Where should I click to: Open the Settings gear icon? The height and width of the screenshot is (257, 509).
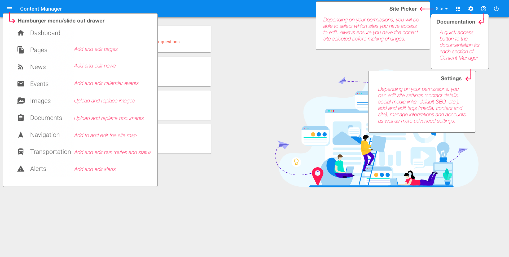tap(471, 9)
